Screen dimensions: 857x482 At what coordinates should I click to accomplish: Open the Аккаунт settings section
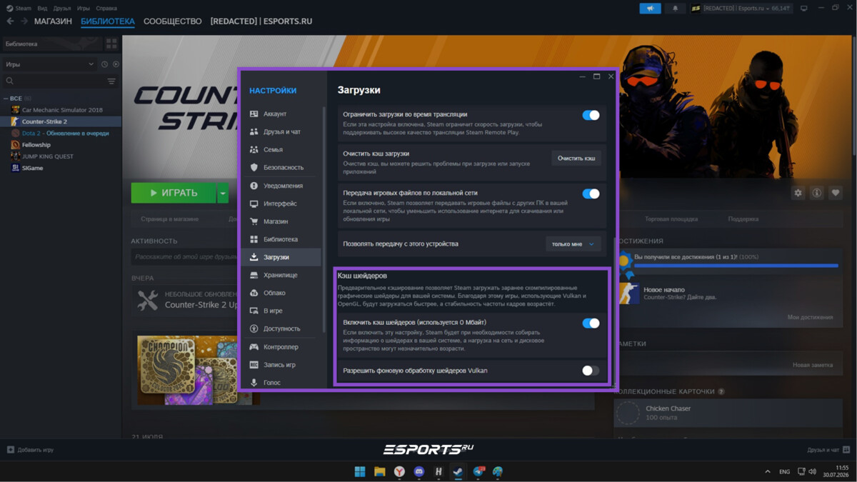(281, 114)
